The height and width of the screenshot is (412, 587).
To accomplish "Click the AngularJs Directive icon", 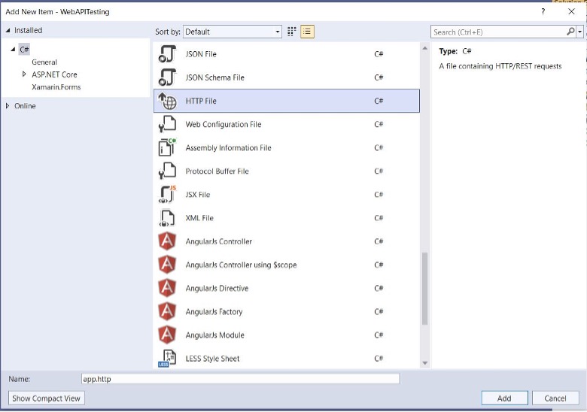I will [x=167, y=288].
